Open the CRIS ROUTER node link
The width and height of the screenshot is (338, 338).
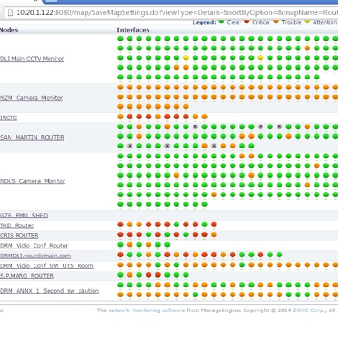[19, 235]
